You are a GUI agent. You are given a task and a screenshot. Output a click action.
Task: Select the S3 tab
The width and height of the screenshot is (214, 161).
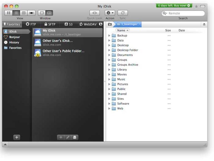(x=69, y=24)
